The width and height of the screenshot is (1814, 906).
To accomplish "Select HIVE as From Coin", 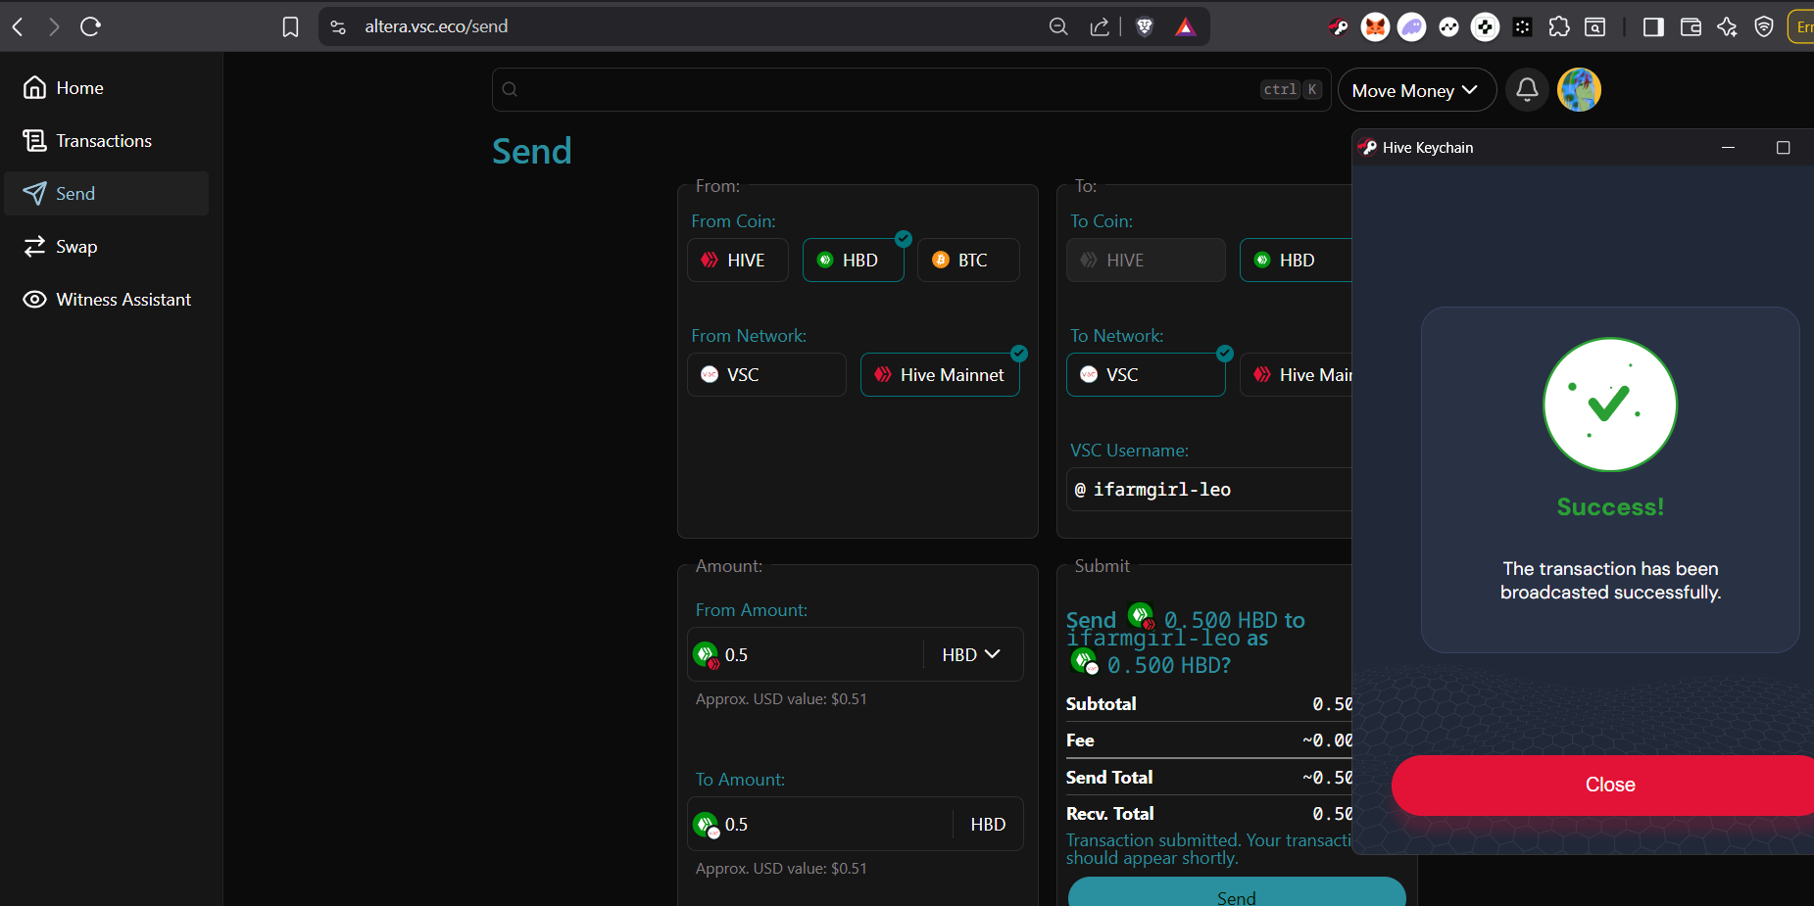I will point(738,261).
